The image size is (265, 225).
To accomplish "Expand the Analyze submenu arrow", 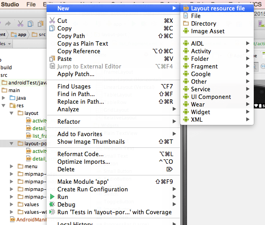I will (x=174, y=109).
